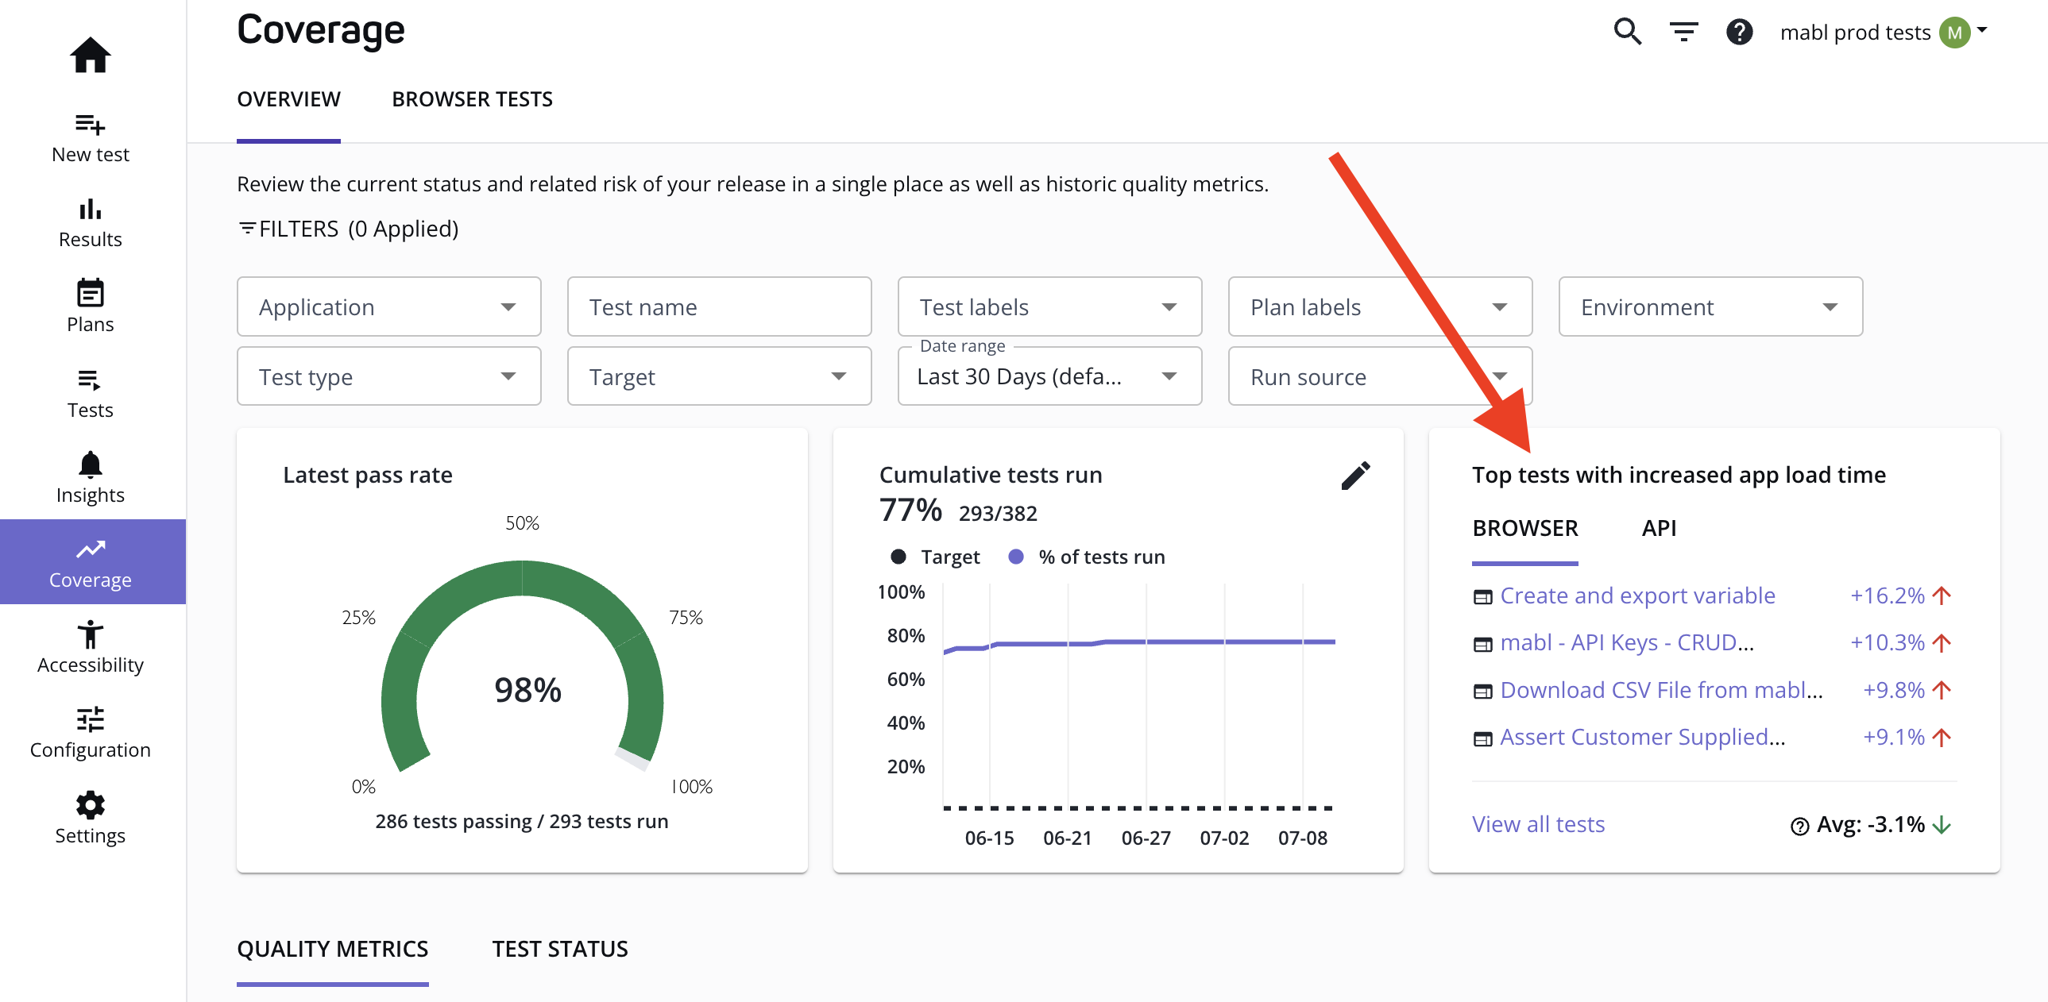Open the Configuration sliders icon
The height and width of the screenshot is (1002, 2048).
[90, 721]
